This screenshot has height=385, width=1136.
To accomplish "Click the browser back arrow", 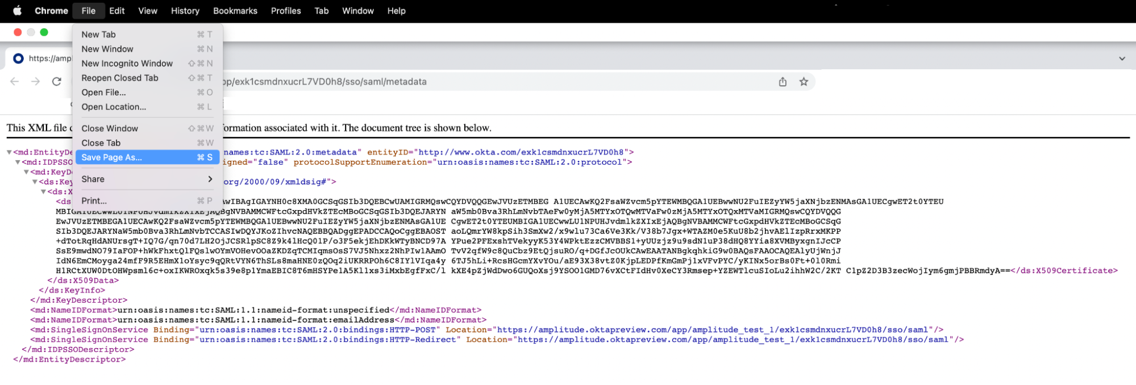I will click(15, 82).
